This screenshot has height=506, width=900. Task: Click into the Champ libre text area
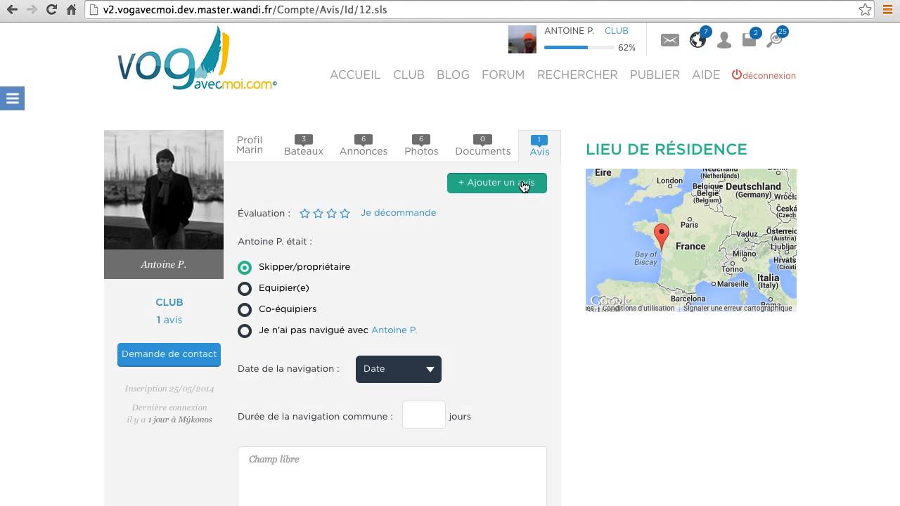click(x=392, y=476)
